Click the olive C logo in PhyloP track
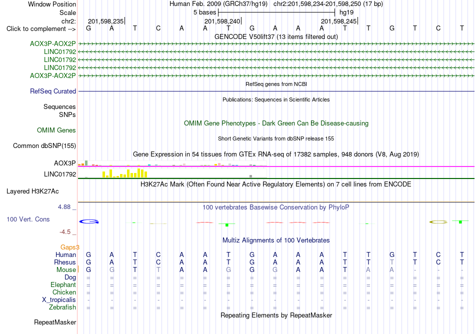 coord(438,222)
